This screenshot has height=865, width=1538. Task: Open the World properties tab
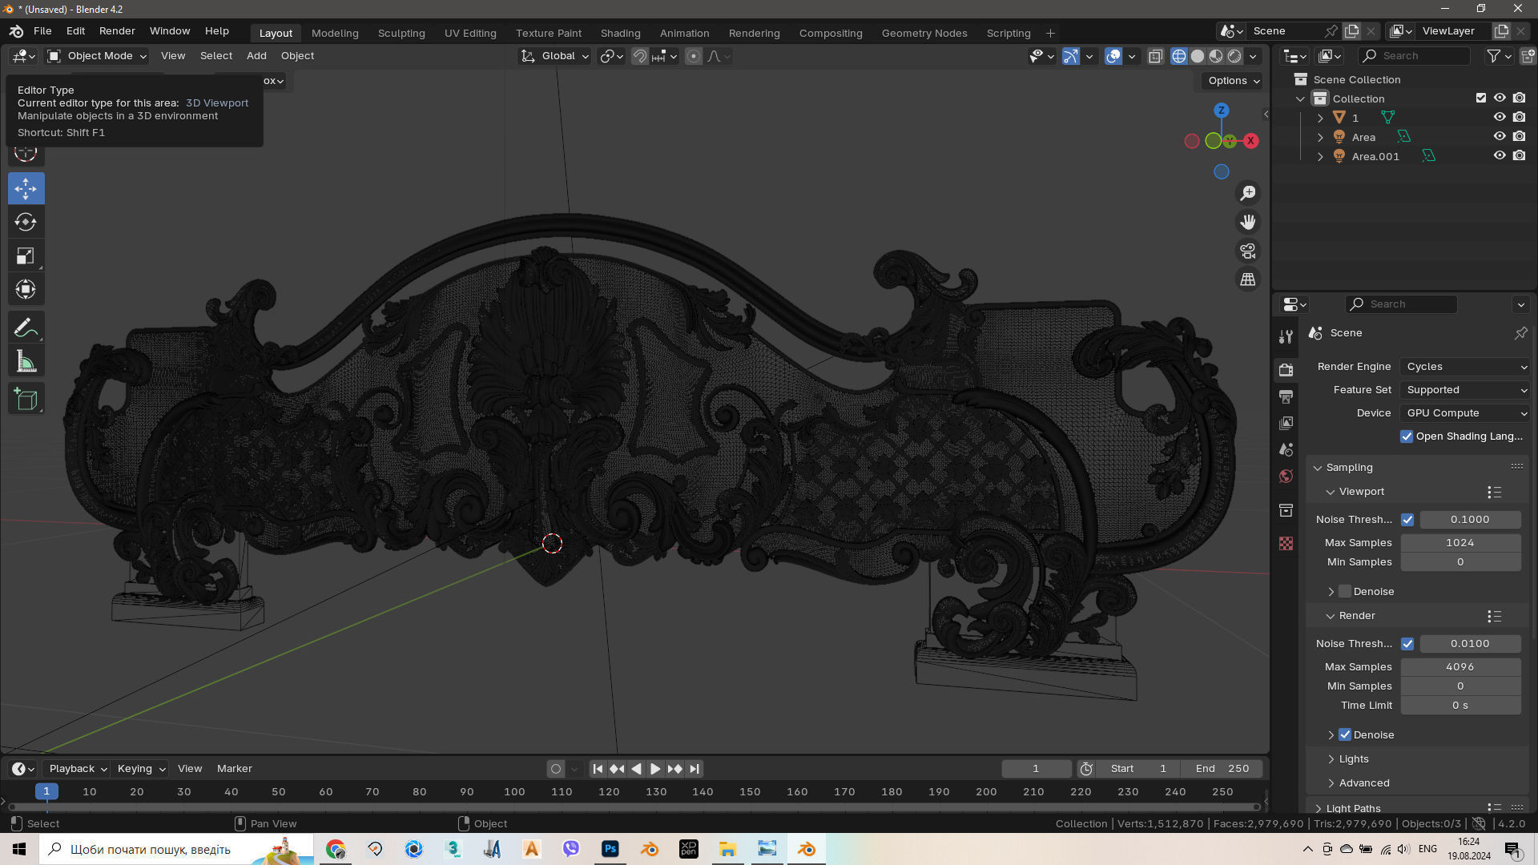point(1286,477)
